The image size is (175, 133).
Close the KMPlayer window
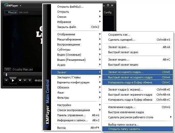coord(112,5)
